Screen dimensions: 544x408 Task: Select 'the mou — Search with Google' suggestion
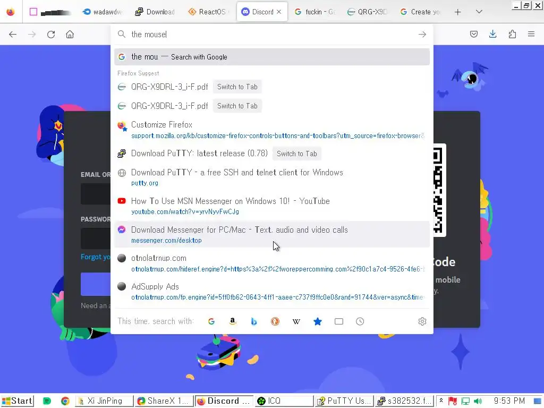point(272,57)
